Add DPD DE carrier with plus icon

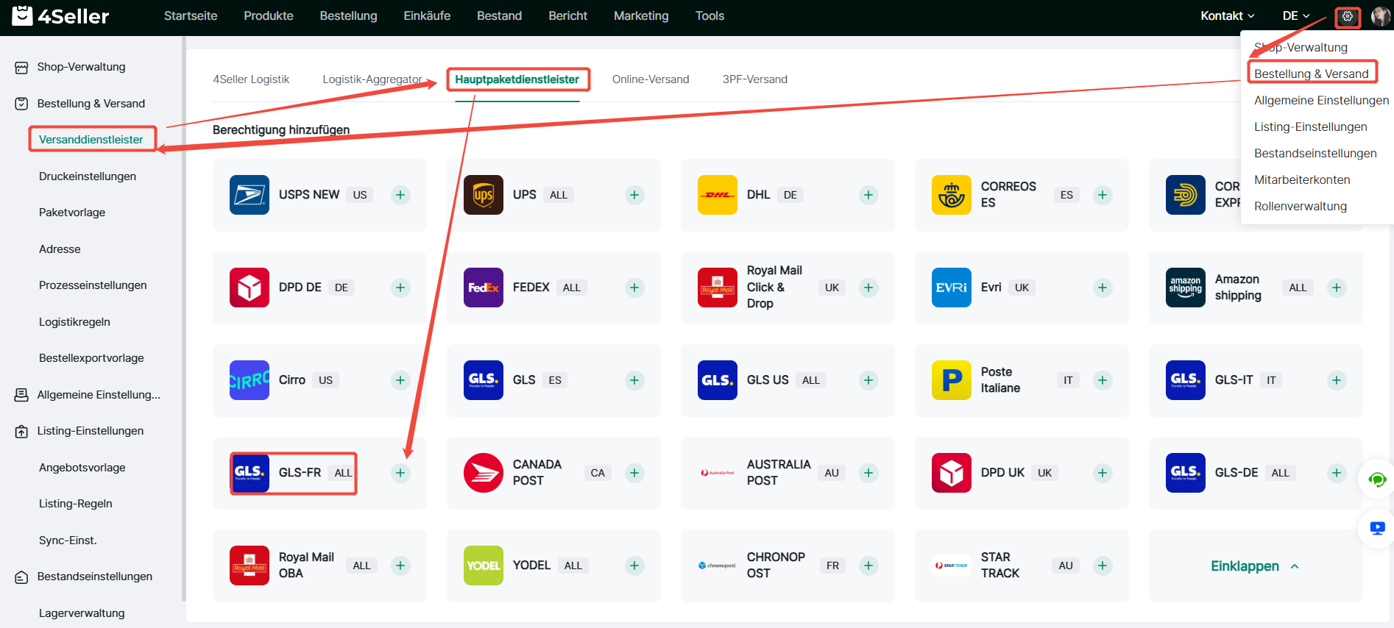pos(400,288)
